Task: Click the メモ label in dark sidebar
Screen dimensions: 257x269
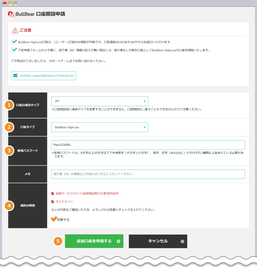Action: coord(28,174)
